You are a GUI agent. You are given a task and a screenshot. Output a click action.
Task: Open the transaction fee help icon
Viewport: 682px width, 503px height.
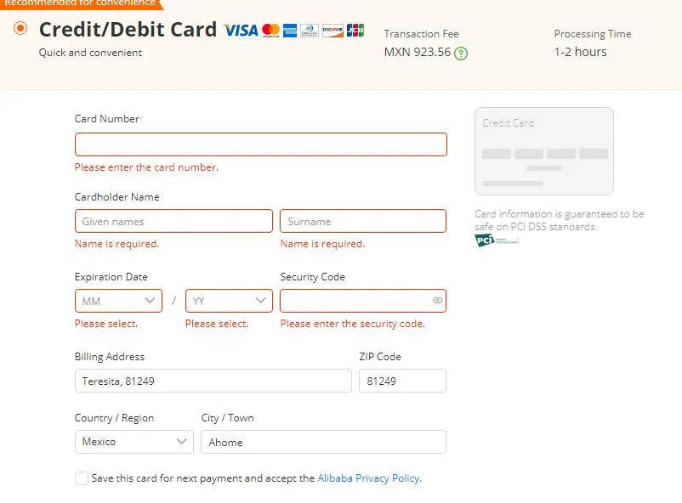click(x=461, y=53)
